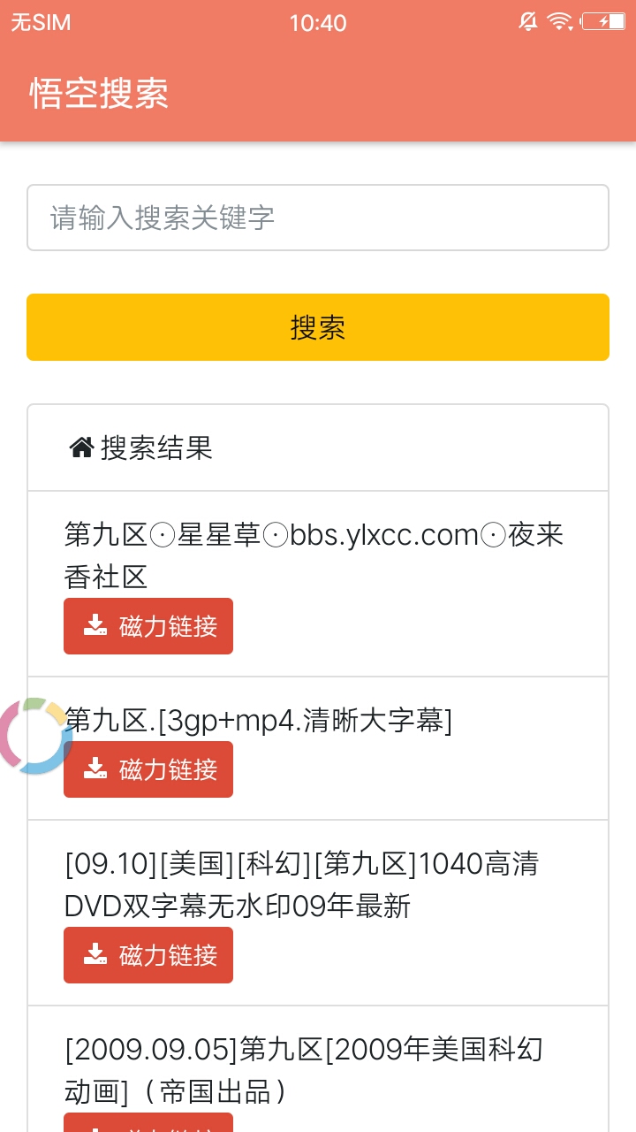Tap the 搜索结果 header text

[x=156, y=448]
